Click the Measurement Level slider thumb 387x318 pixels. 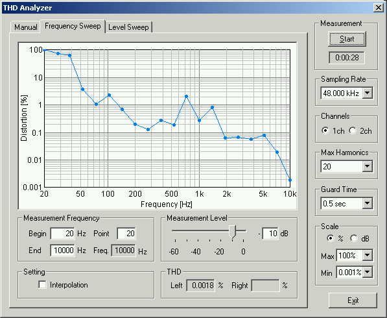[x=233, y=232]
